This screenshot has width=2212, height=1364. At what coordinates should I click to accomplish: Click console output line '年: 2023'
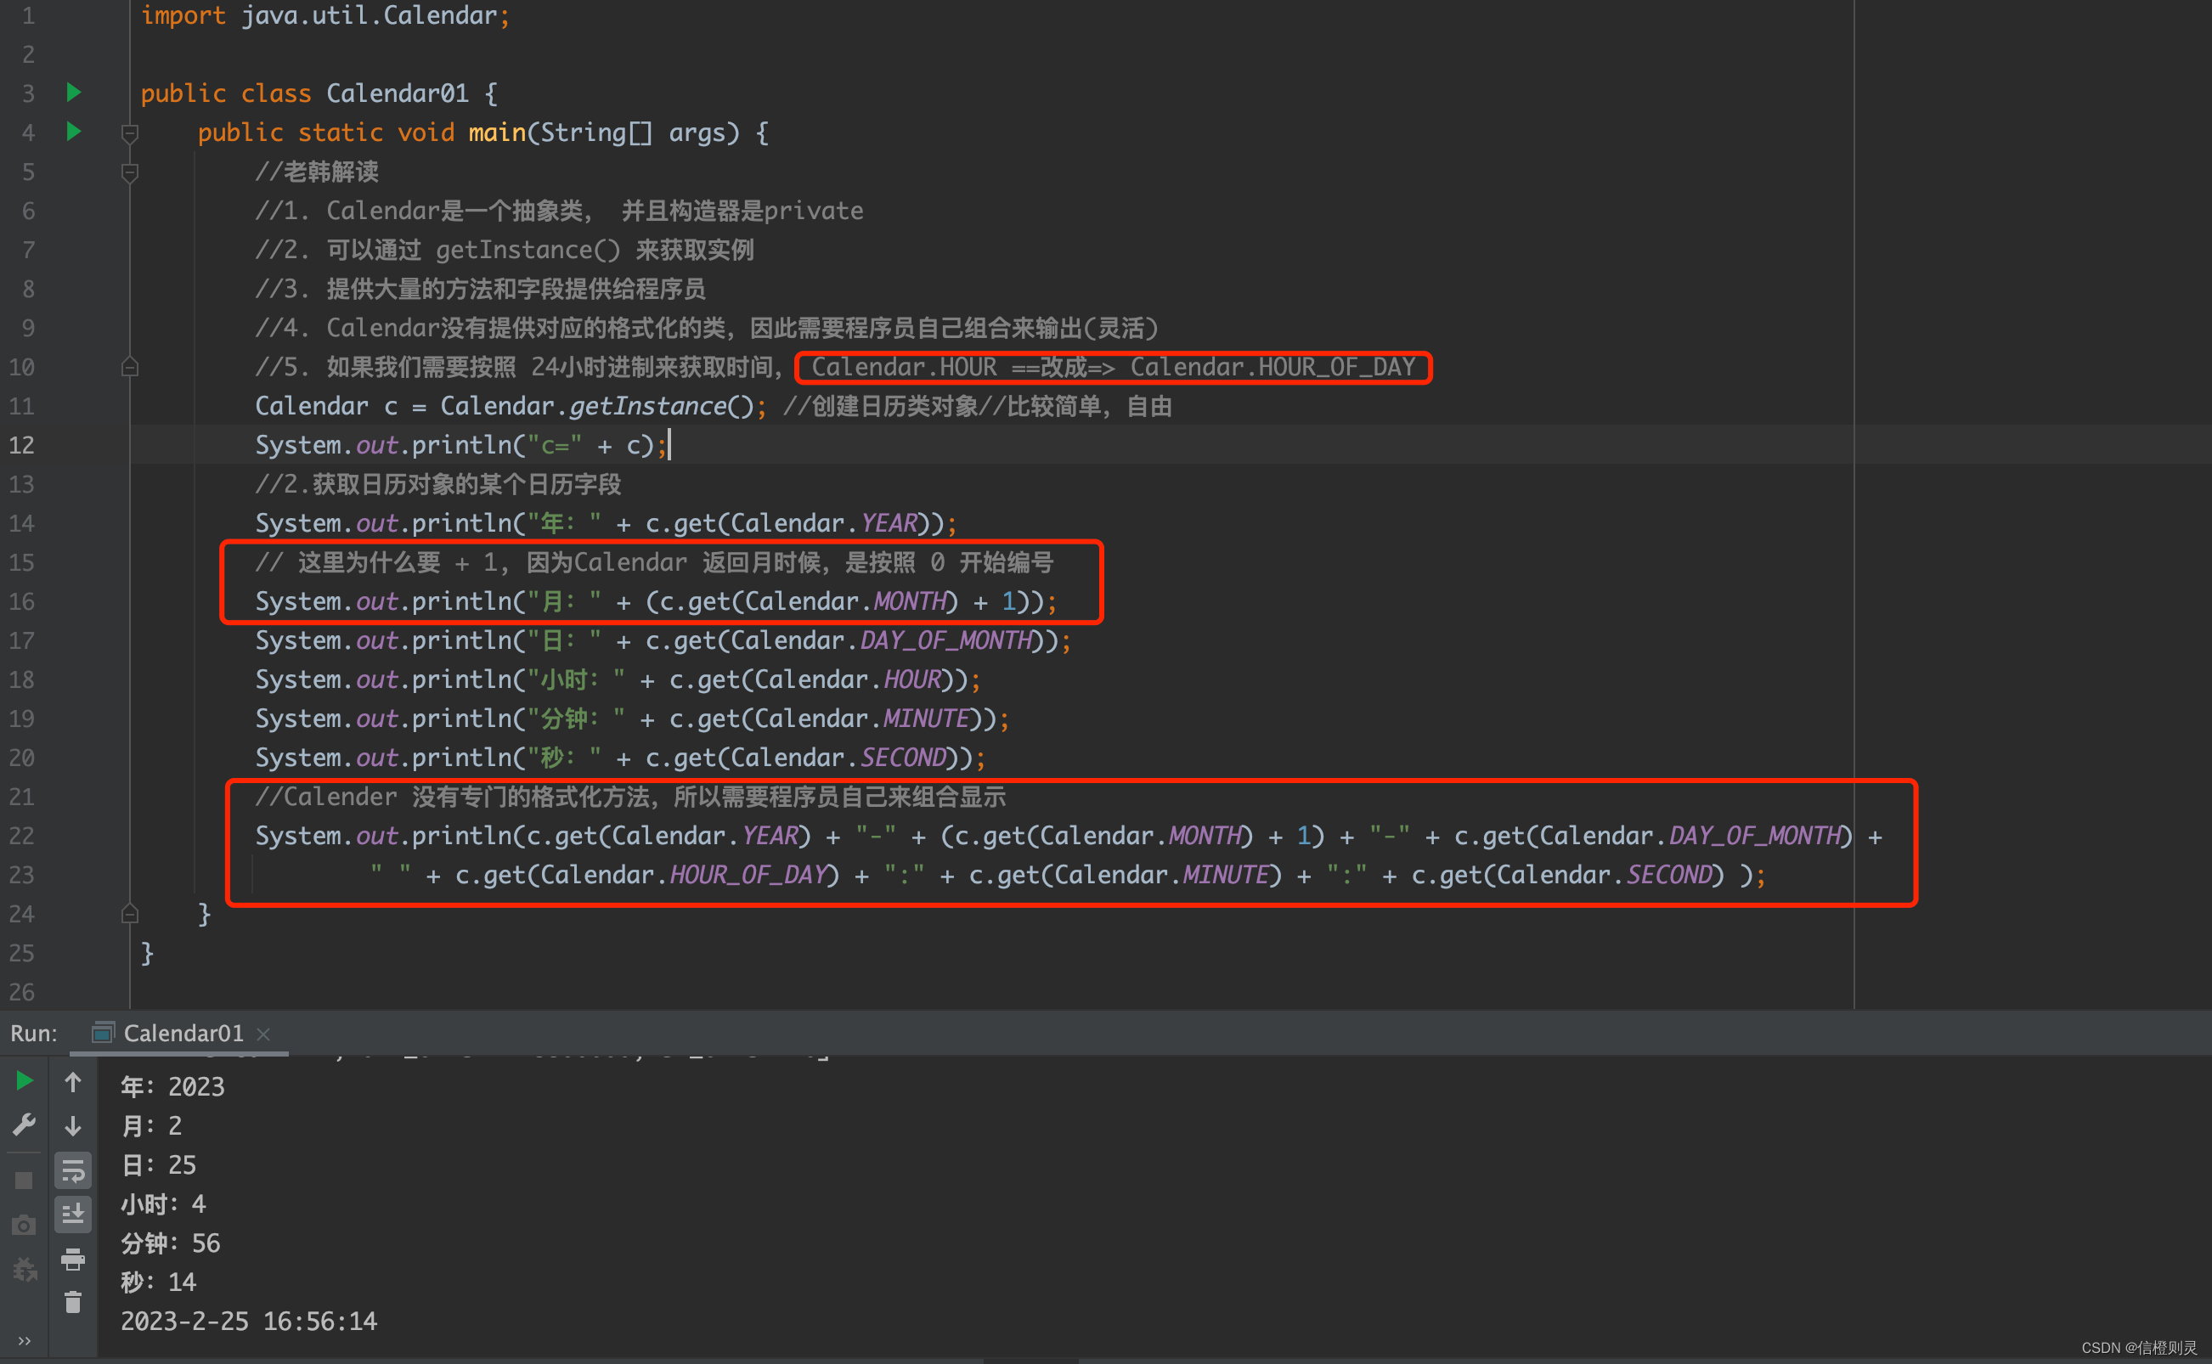(x=172, y=1086)
